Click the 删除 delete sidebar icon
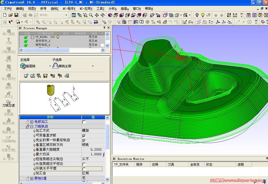The image size is (268, 184). point(8,86)
